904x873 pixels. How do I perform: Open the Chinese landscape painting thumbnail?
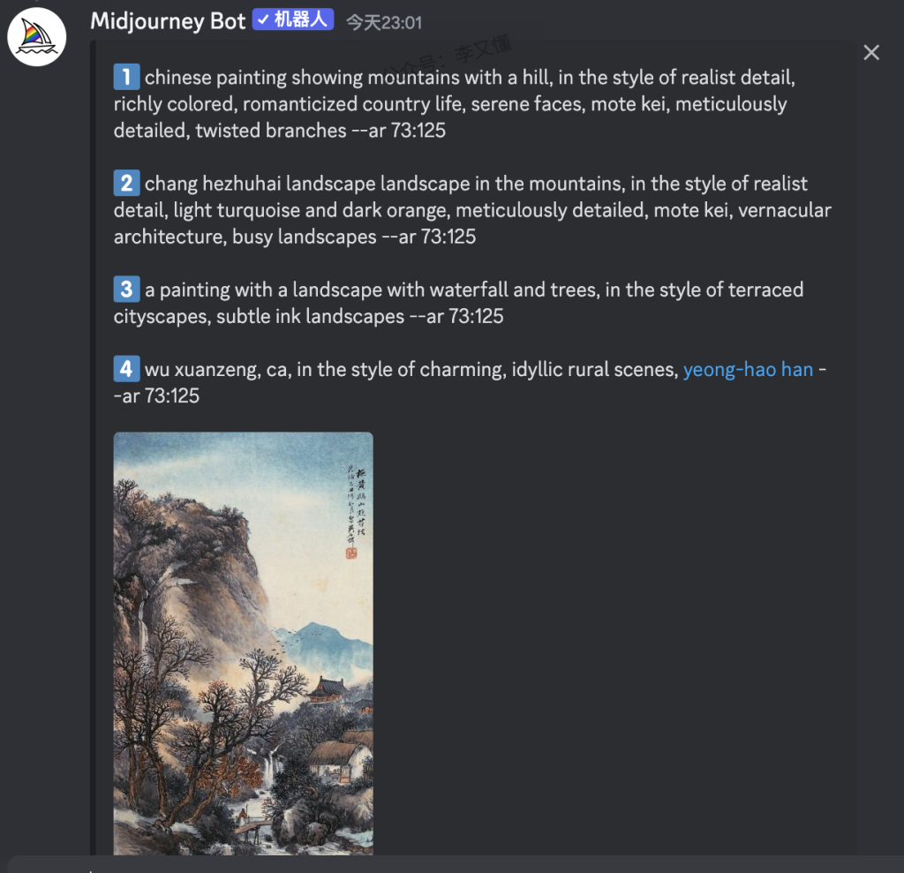coord(243,643)
